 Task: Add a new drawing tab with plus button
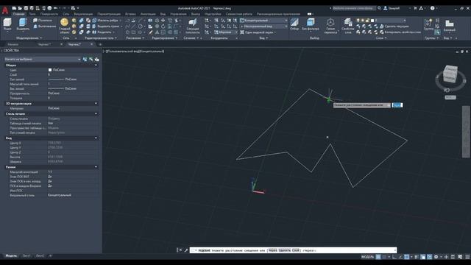click(x=100, y=44)
